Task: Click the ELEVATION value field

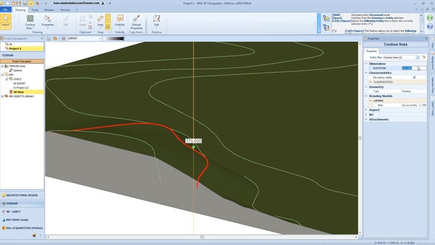Action: click(414, 68)
